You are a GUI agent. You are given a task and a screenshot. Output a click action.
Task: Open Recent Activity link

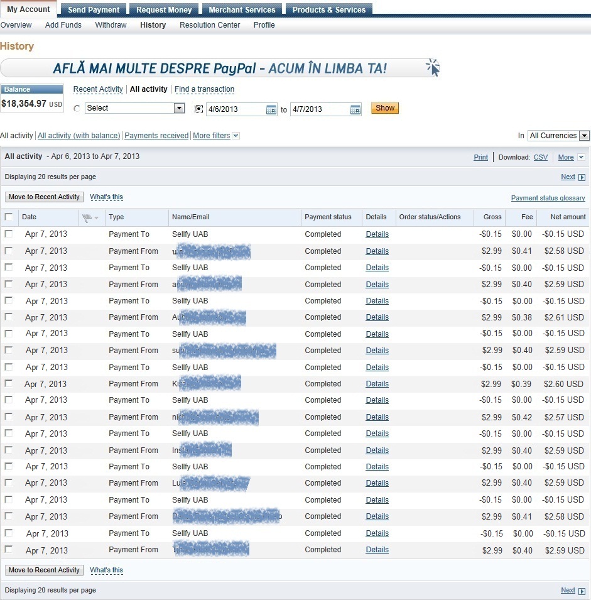[98, 89]
